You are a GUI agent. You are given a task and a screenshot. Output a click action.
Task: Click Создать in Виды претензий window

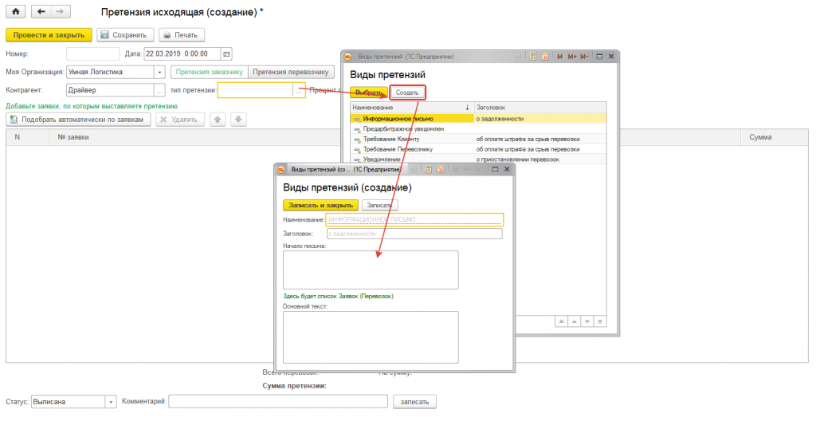click(407, 93)
